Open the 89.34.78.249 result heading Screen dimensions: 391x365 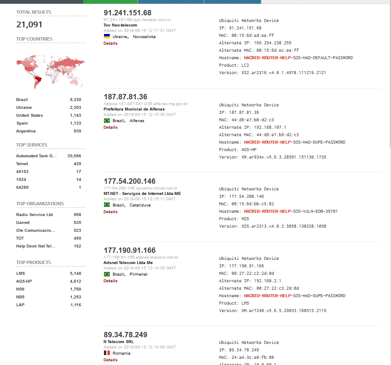(x=126, y=335)
